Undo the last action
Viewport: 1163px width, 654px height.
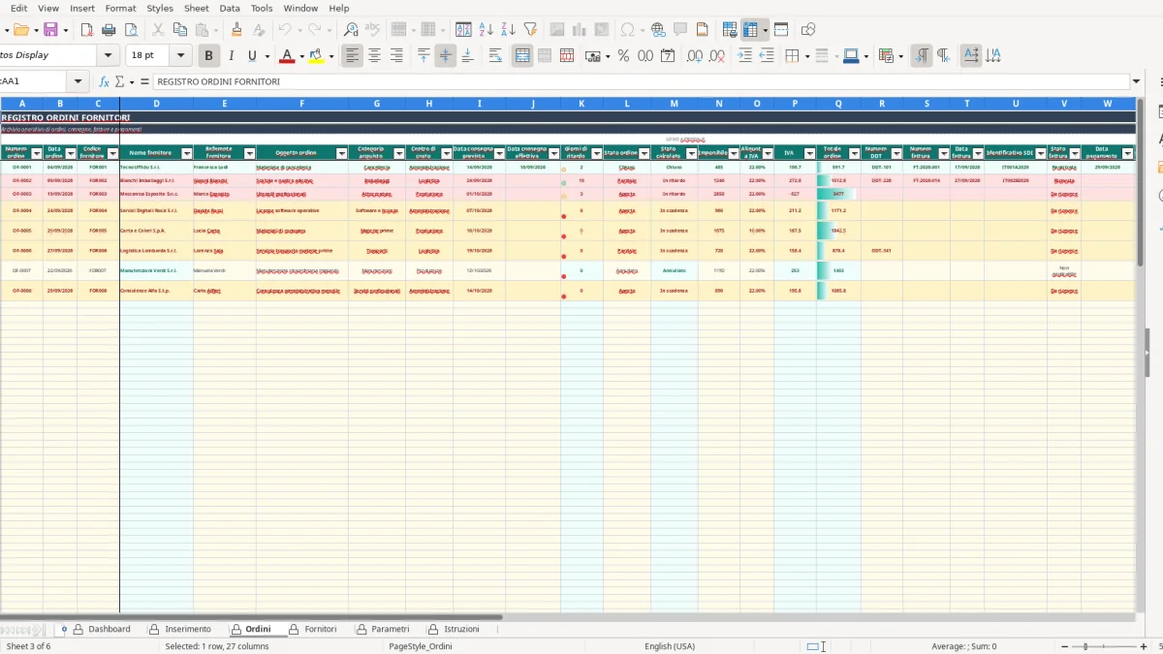pyautogui.click(x=284, y=30)
